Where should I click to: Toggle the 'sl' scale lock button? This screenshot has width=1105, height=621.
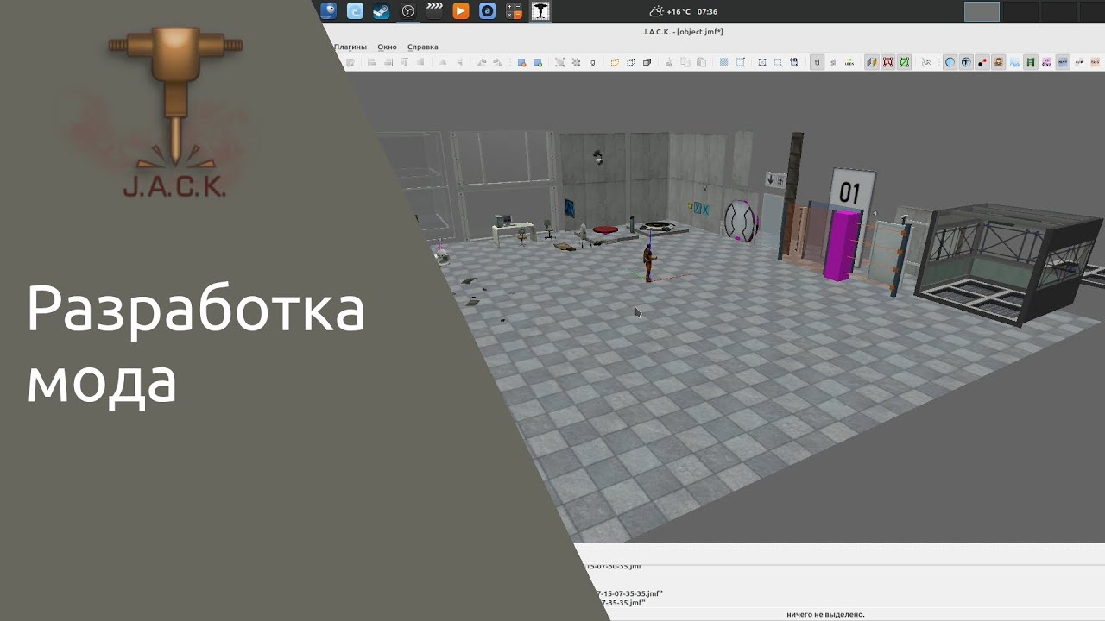click(833, 62)
